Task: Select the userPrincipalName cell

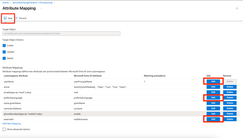Action: [x=83, y=82]
